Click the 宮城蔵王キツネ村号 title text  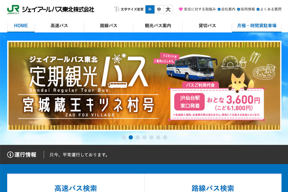pyautogui.click(x=88, y=105)
